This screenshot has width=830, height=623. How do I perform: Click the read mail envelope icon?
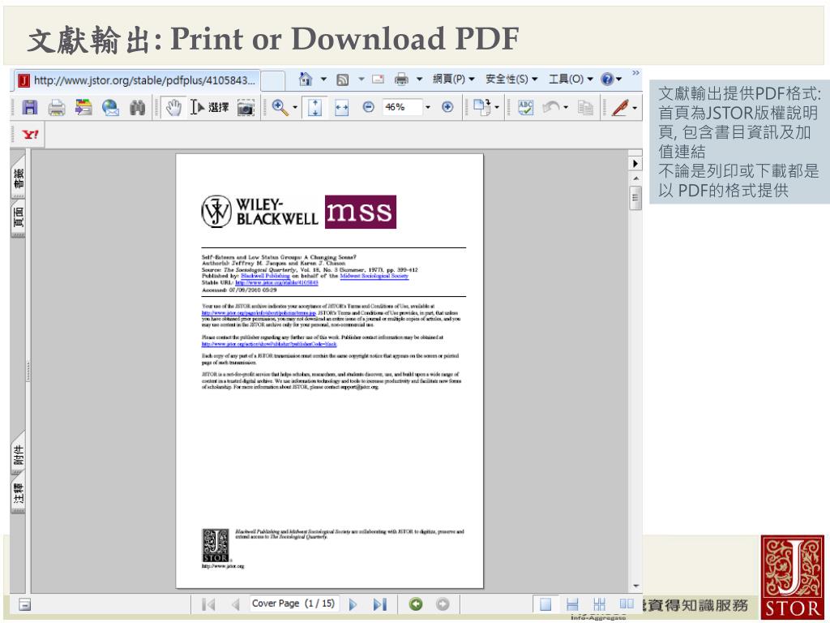tap(378, 79)
